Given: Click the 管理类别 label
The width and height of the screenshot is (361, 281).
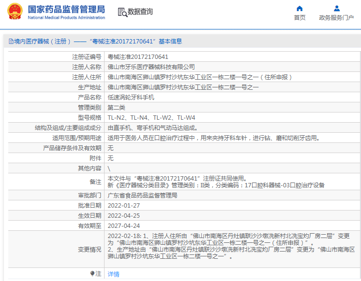Looking at the screenshot, I should point(90,108).
